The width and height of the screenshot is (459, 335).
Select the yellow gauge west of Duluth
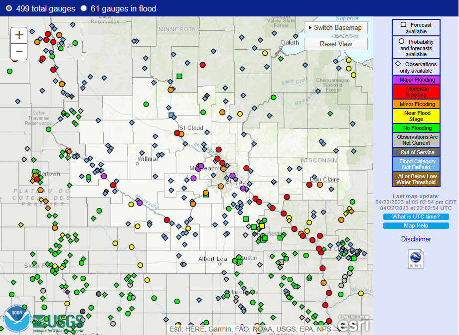point(265,53)
